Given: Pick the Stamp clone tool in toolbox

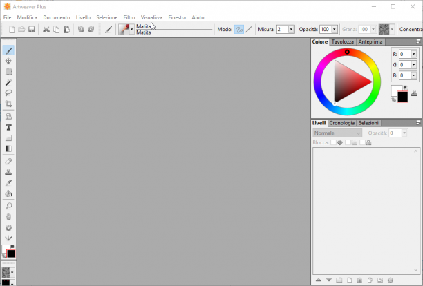Looking at the screenshot, I should coord(8,172).
